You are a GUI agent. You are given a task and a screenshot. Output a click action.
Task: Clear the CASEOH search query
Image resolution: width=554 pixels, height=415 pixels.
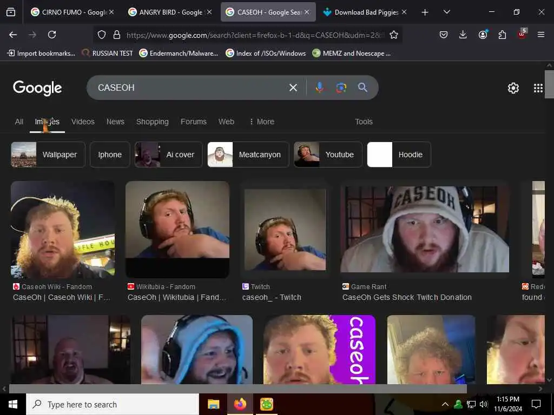pos(293,88)
